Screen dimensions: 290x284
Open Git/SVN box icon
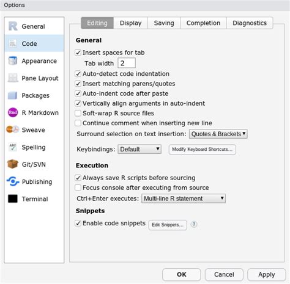click(13, 164)
